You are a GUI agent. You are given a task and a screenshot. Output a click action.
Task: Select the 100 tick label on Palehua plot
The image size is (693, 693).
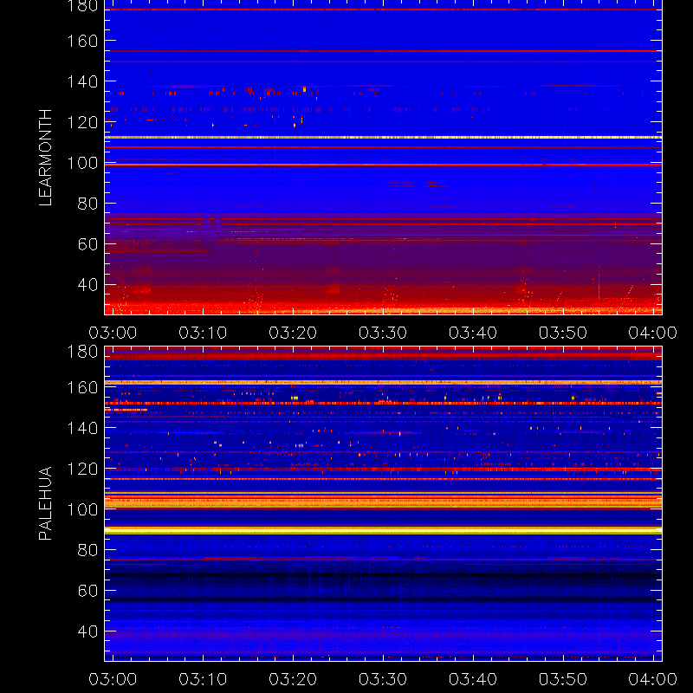click(82, 509)
